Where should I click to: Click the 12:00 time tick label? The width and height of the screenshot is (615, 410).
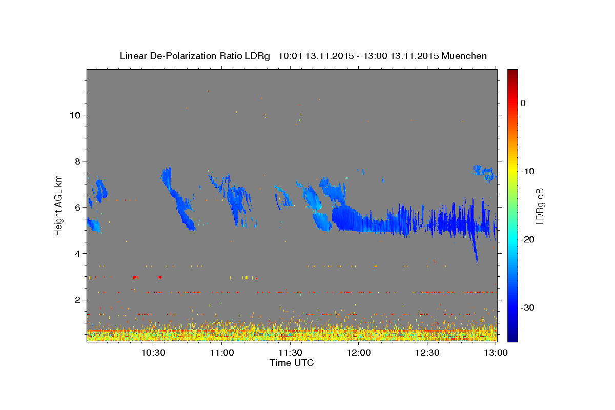(359, 353)
